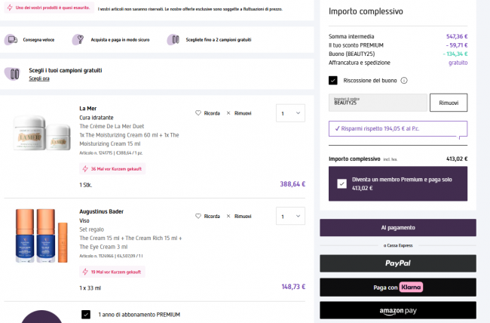Image resolution: width=490 pixels, height=323 pixels.
Task: Uncheck the Premium member offer checkbox
Action: 342,183
